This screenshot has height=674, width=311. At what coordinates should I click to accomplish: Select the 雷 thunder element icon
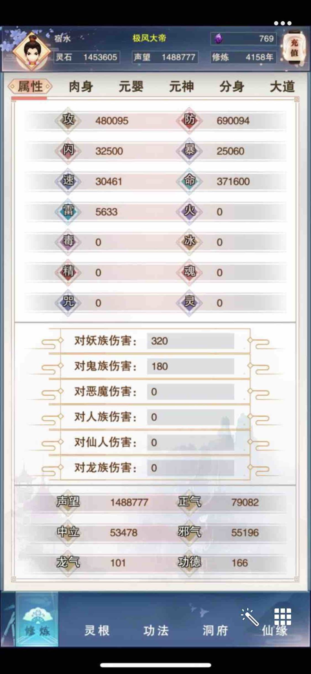click(x=68, y=211)
